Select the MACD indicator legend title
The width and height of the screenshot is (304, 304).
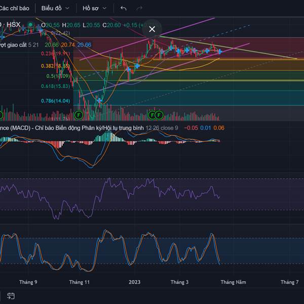[72, 128]
